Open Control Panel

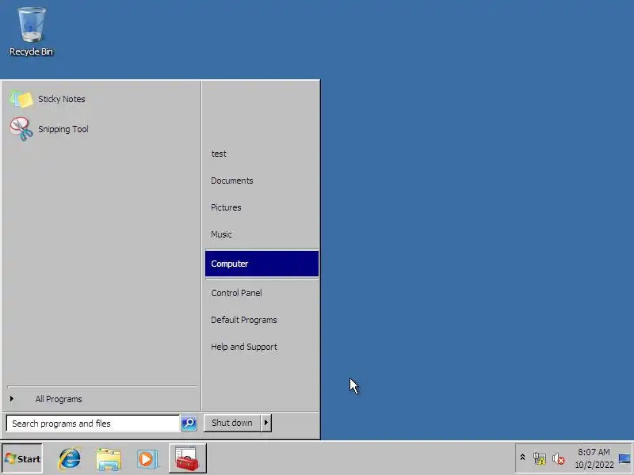click(262, 293)
